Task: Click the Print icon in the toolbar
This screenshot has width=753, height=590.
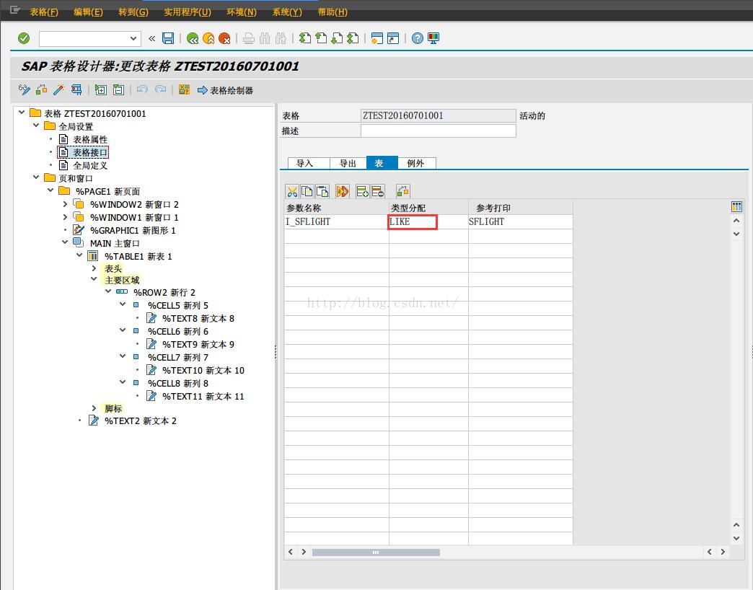Action: [x=248, y=38]
